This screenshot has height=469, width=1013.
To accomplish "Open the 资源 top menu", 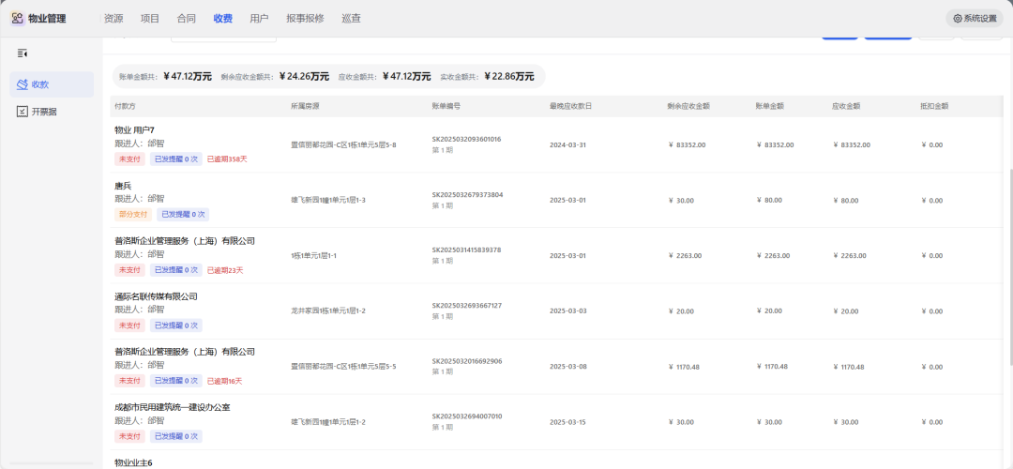I will coord(113,19).
